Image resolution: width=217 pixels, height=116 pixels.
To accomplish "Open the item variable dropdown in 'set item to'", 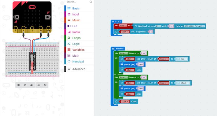I will coord(123,26).
